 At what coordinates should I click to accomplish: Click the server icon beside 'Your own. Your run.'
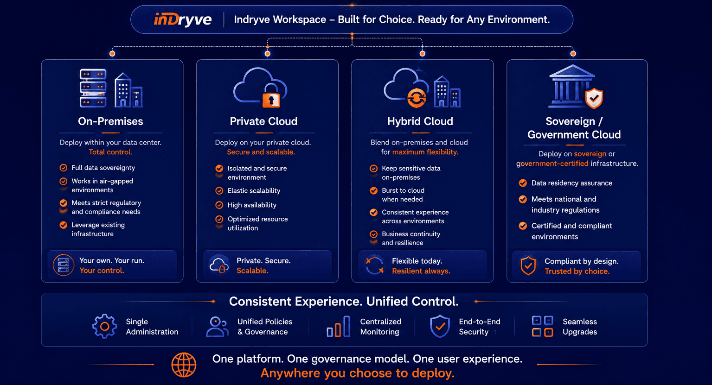pos(64,265)
